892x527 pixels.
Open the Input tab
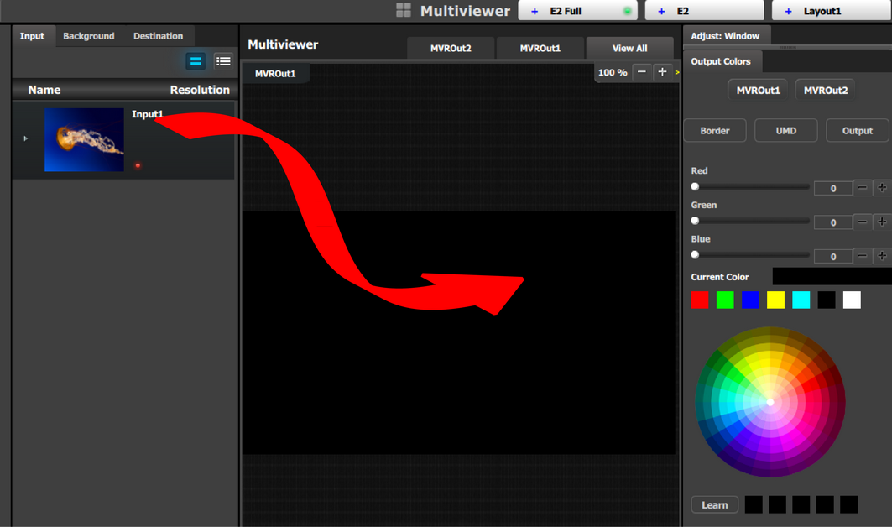[32, 36]
